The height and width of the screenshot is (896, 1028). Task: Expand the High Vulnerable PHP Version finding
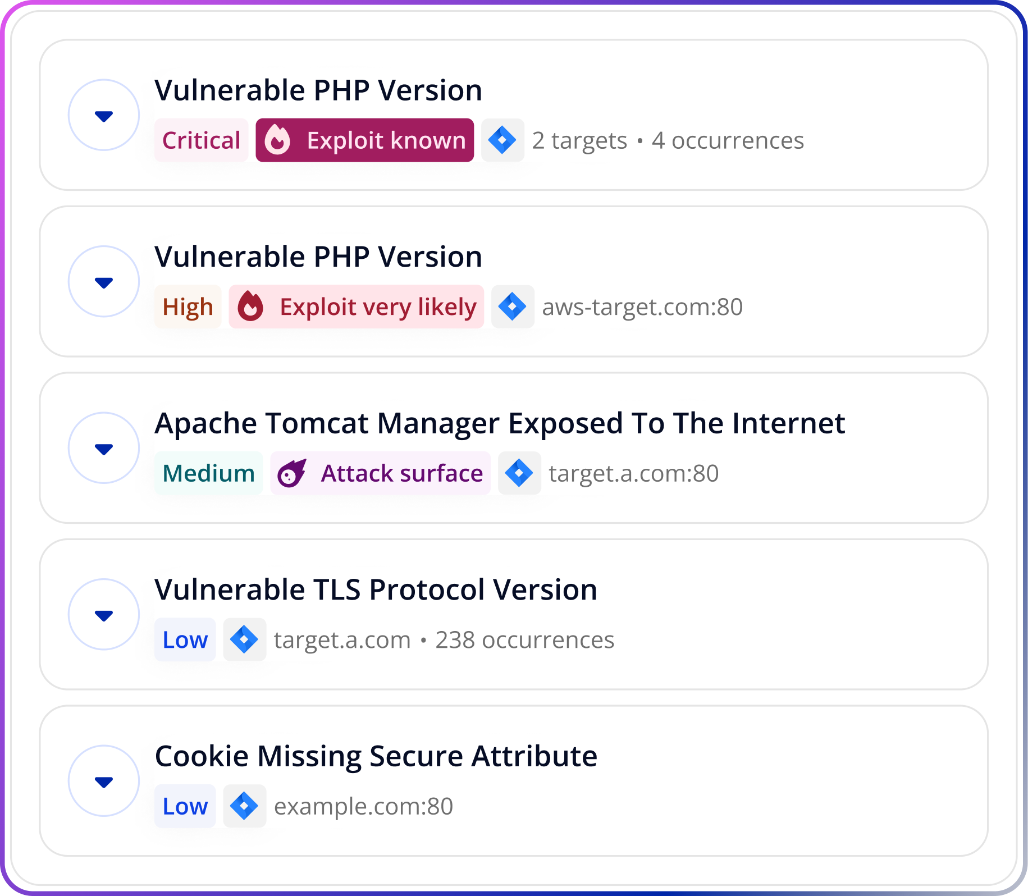(x=104, y=281)
